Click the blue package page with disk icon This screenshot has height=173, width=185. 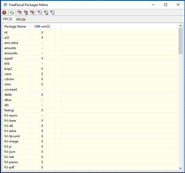click(52, 12)
